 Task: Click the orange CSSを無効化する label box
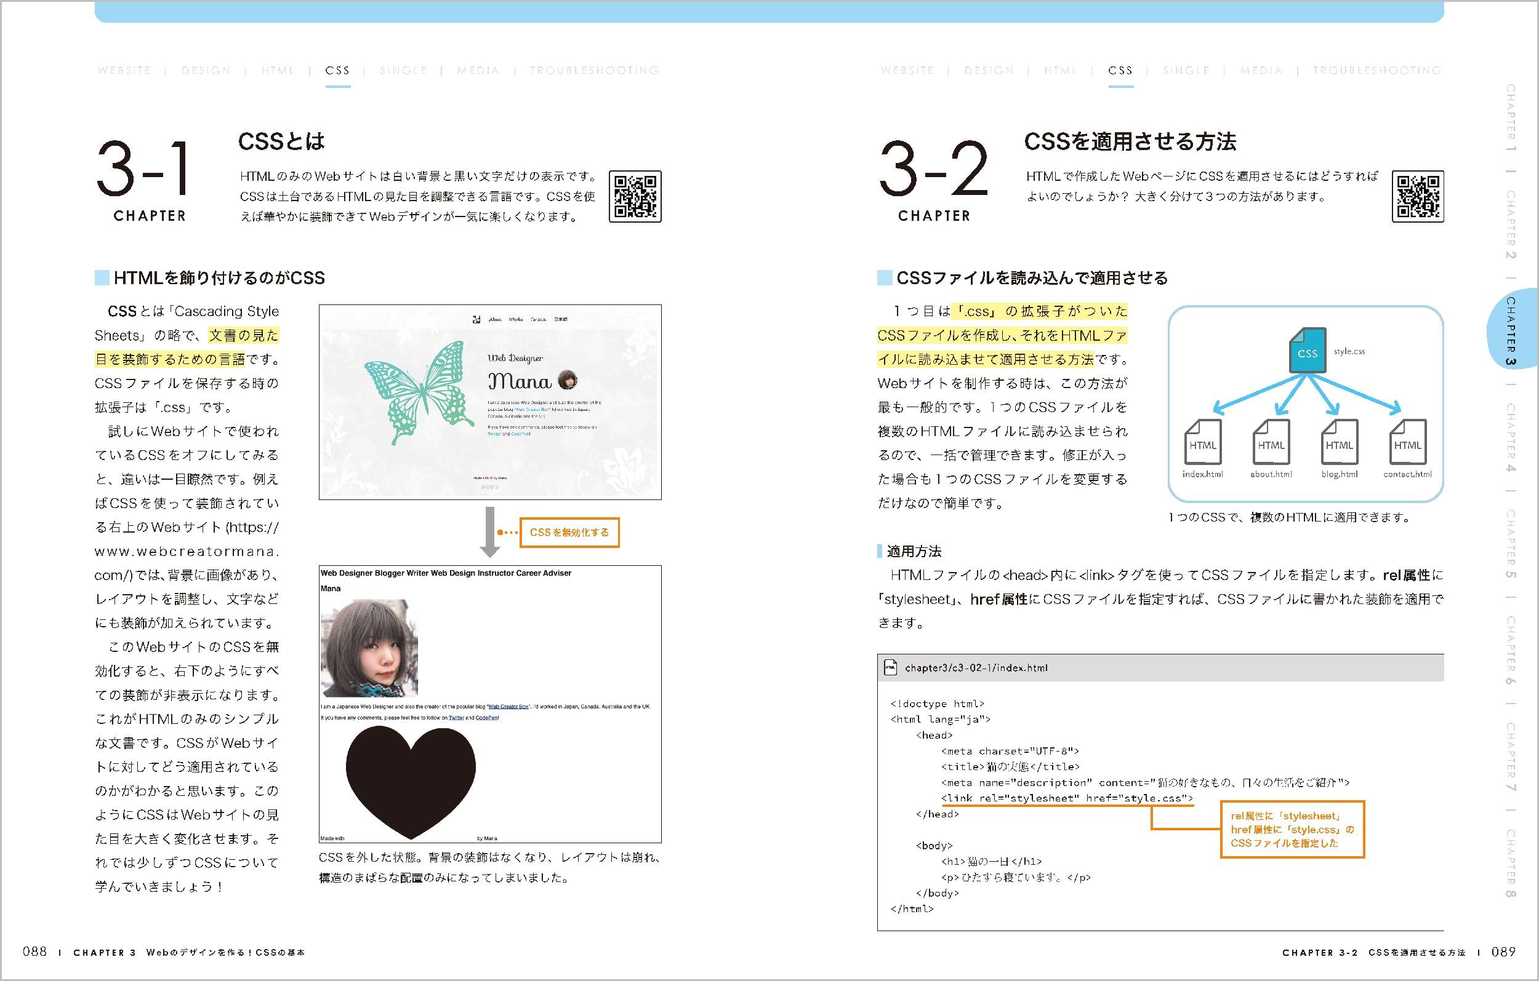569,532
